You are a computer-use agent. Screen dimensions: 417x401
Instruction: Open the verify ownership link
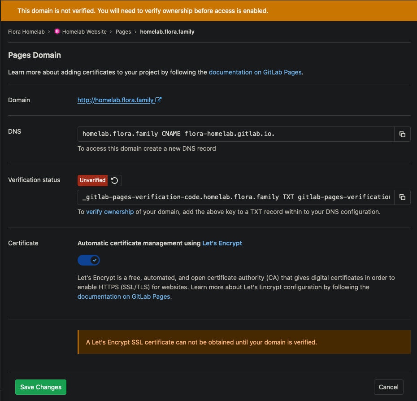point(110,212)
